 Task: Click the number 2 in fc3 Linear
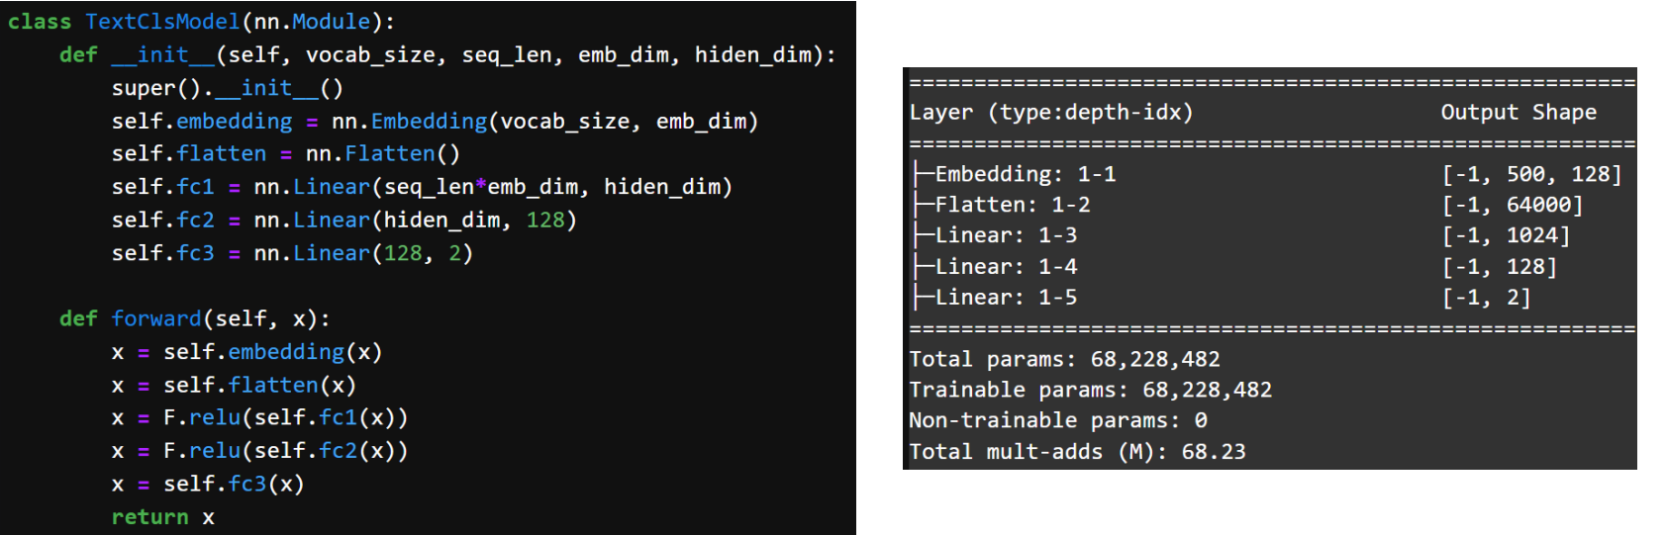454,253
